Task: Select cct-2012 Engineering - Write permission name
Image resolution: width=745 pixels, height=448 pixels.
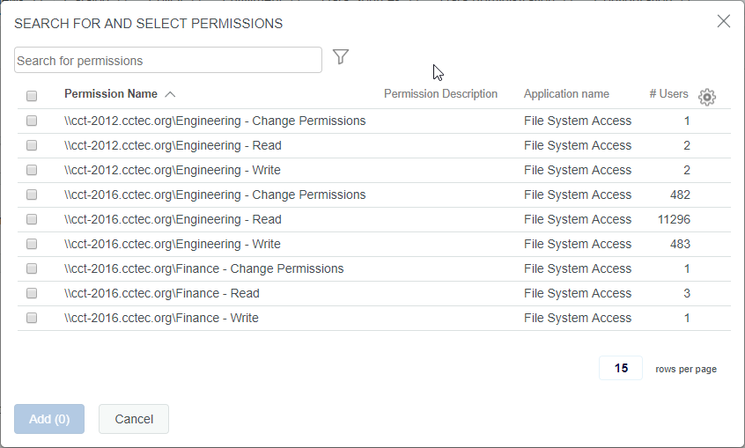Action: coord(172,170)
